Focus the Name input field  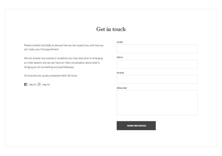click(x=157, y=49)
